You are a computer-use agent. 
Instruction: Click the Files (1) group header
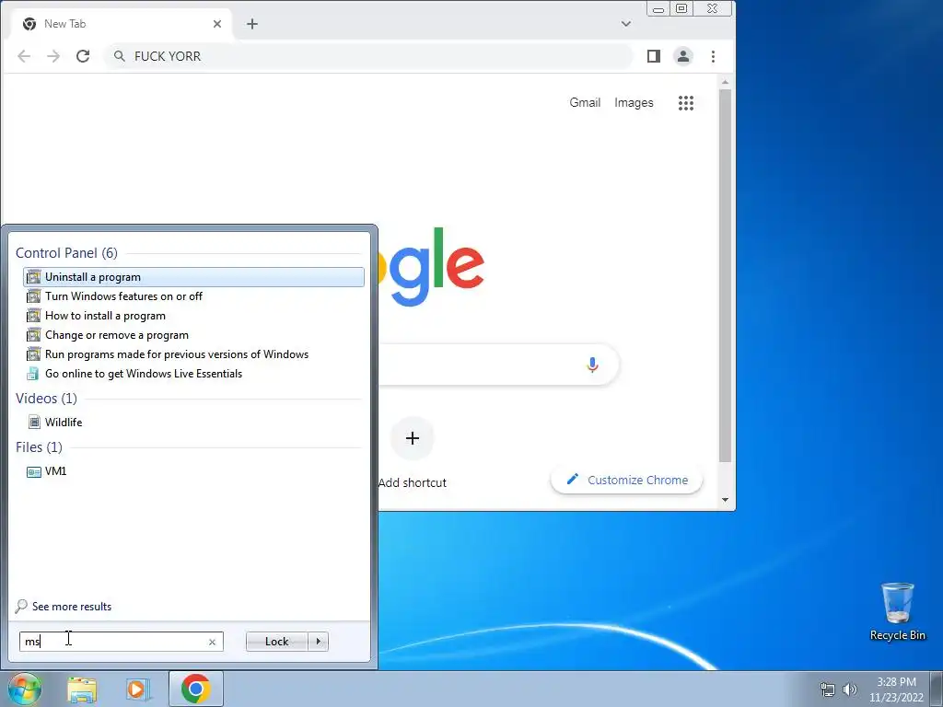pos(39,447)
